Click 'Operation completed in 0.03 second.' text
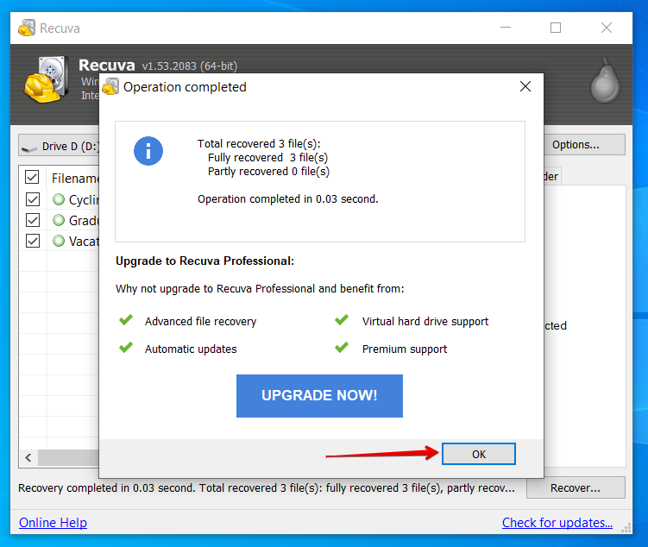The width and height of the screenshot is (648, 547). click(x=287, y=199)
